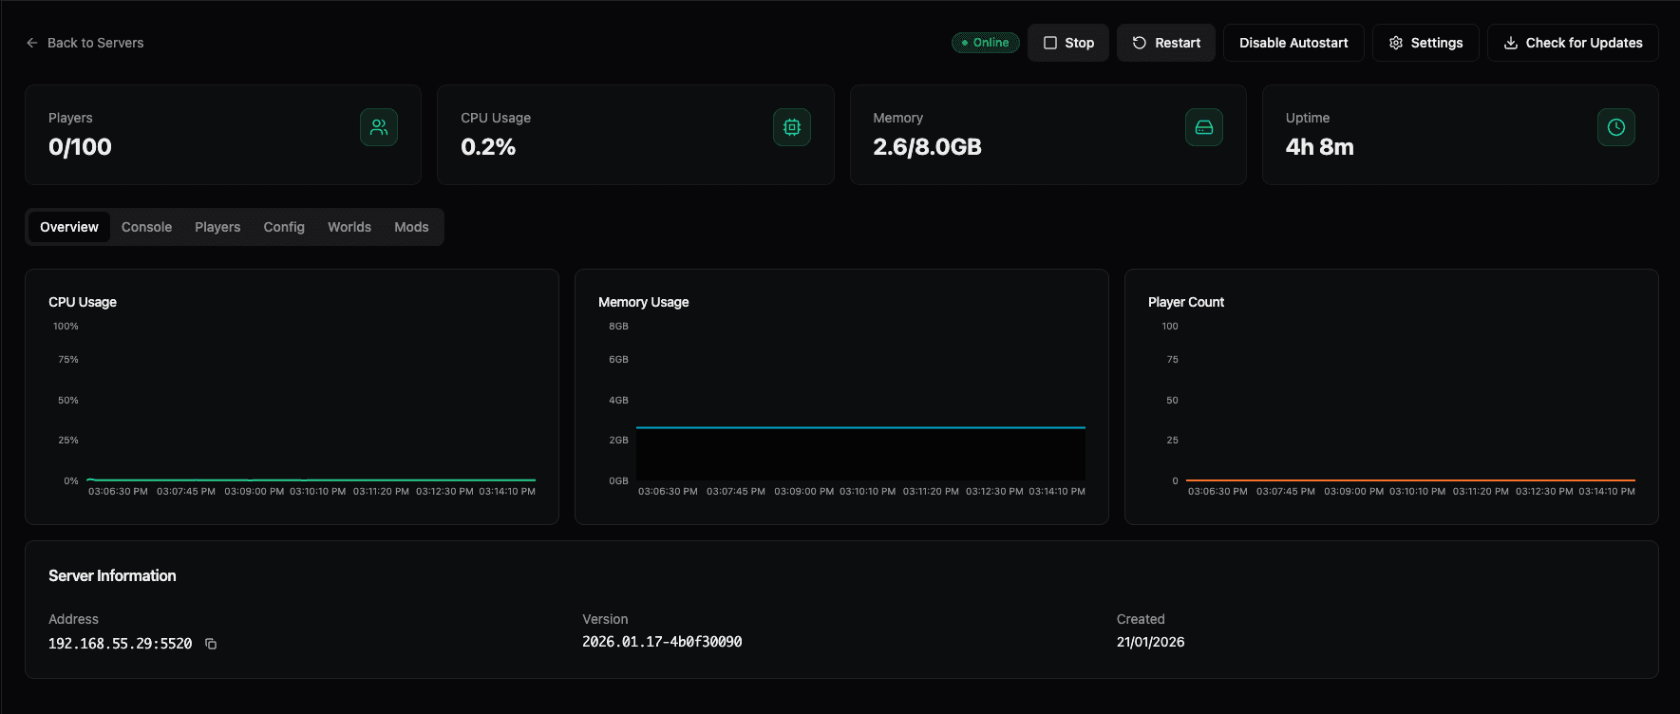Click the CPU chip icon in CPU Usage card

coord(792,127)
